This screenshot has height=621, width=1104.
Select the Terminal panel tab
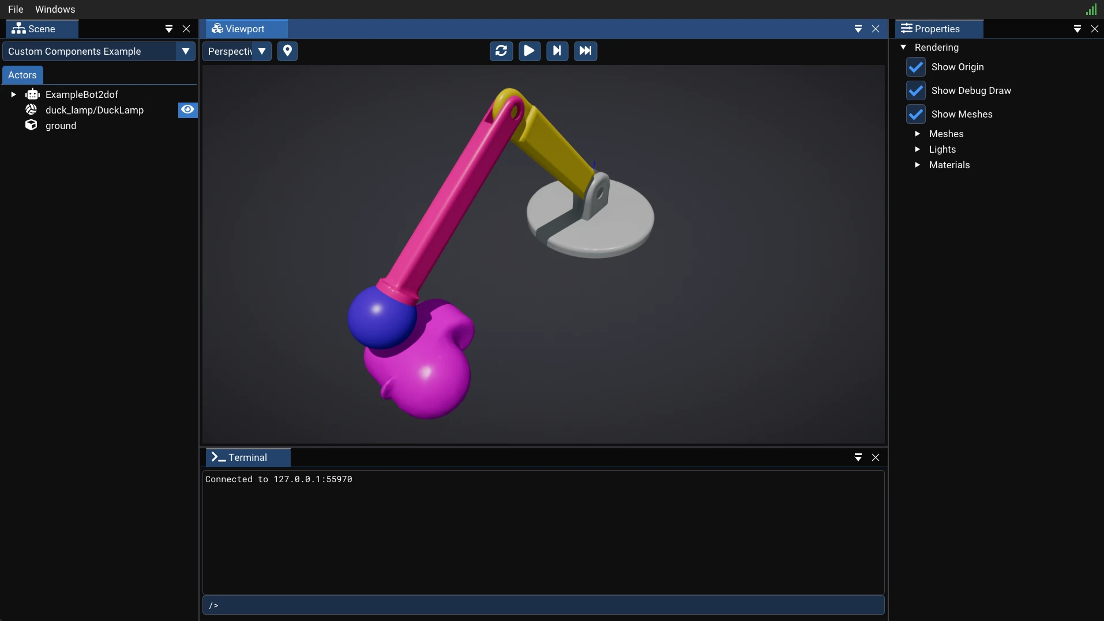(248, 457)
